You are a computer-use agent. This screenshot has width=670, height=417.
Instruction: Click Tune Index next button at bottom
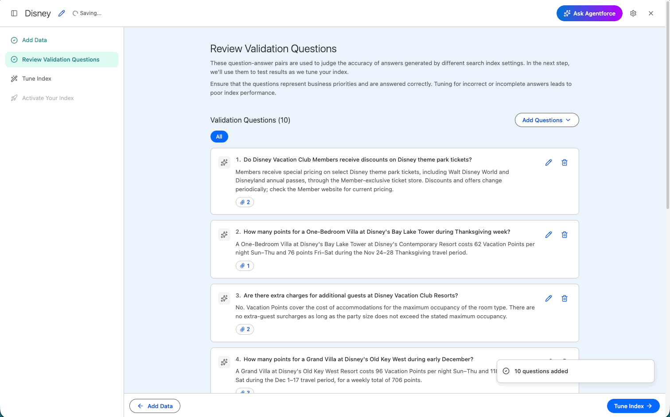pyautogui.click(x=633, y=406)
